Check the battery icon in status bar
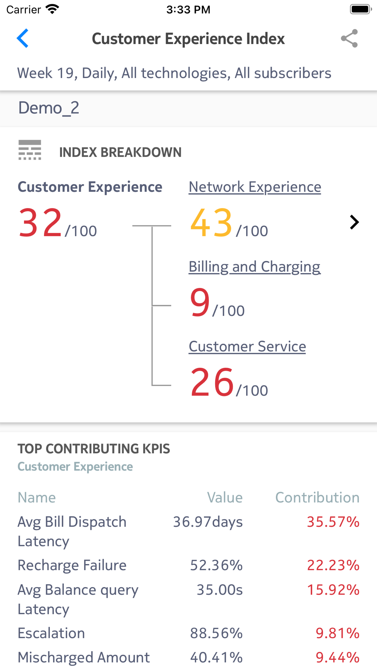Viewport: 377px width, 670px height. tap(361, 9)
